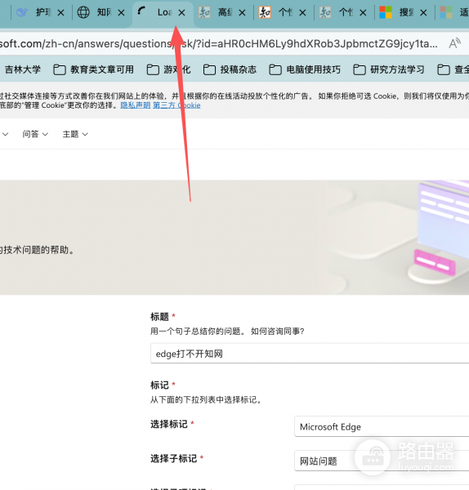Screen dimensions: 469x490
Task: Close the tab with the Microsoft logo
Action: click(x=423, y=13)
